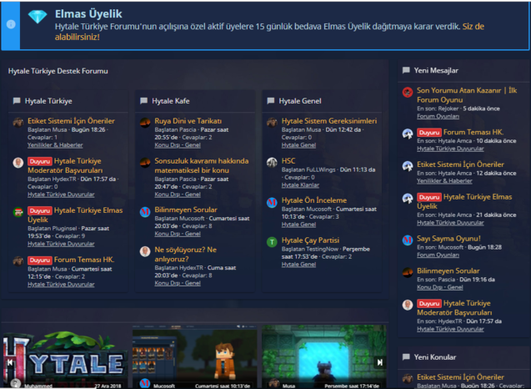The image size is (531, 389).
Task: Click avatar beside Bilinmeyen Sorular in Yeni Mesajlar
Action: click(408, 272)
